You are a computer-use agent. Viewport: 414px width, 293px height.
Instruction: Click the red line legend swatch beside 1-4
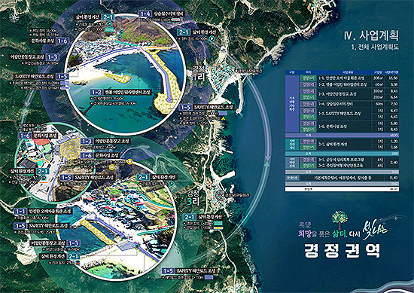[x=176, y=20]
